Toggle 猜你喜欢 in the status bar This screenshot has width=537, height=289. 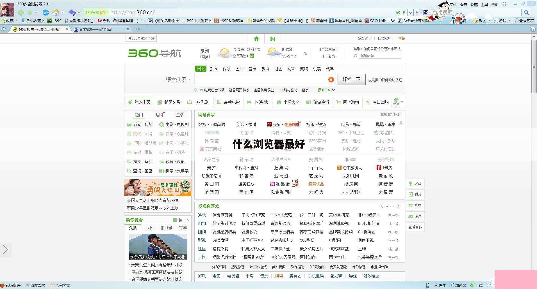point(35,285)
